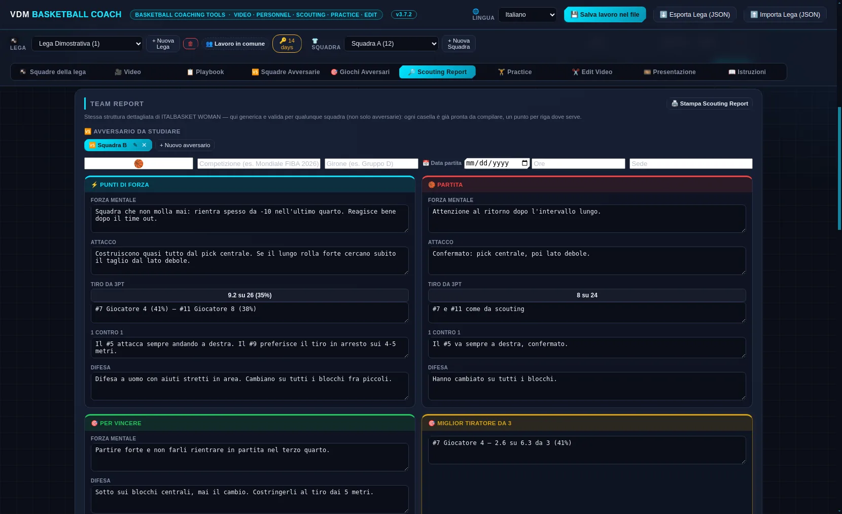Viewport: 842px width, 514px height.
Task: Click the version v3.7.2 badge
Action: (404, 15)
